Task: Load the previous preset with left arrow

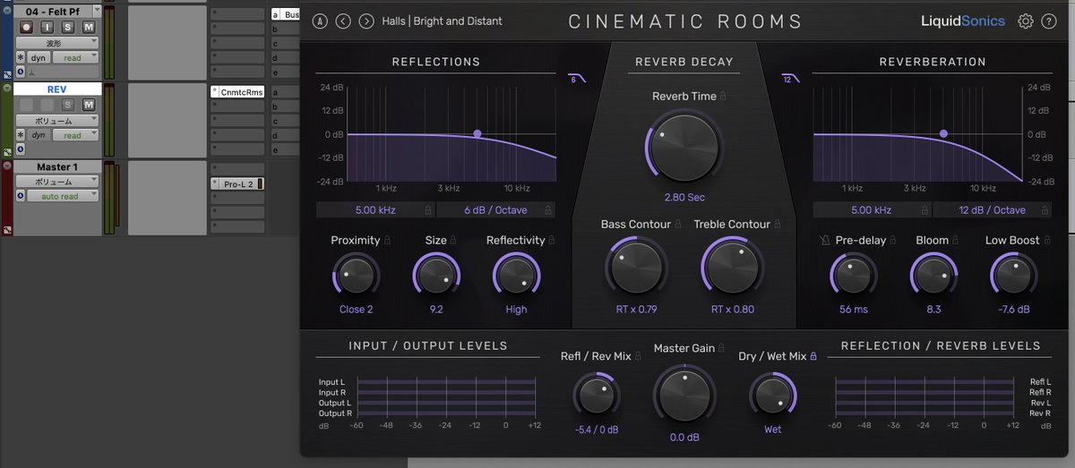Action: tap(343, 21)
